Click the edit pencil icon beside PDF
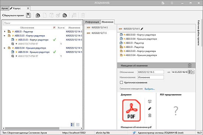 [x=150, y=109]
